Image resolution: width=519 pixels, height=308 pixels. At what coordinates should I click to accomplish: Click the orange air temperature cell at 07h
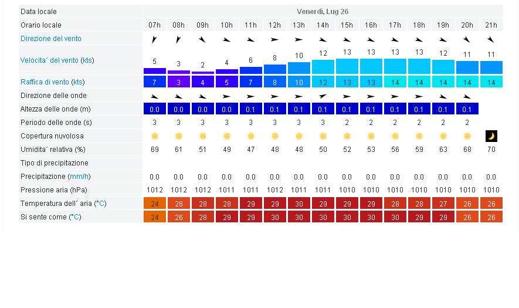point(155,204)
